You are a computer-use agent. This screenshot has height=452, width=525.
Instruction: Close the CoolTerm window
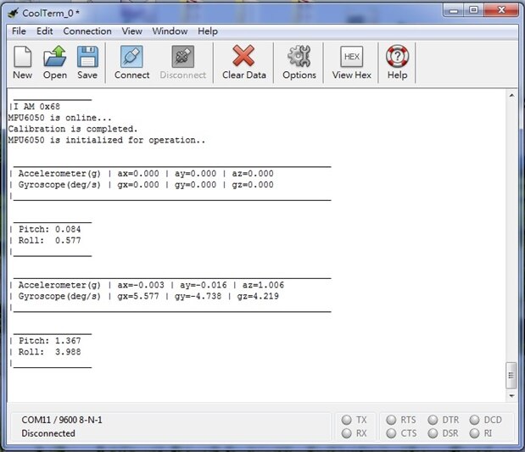pyautogui.click(x=501, y=10)
